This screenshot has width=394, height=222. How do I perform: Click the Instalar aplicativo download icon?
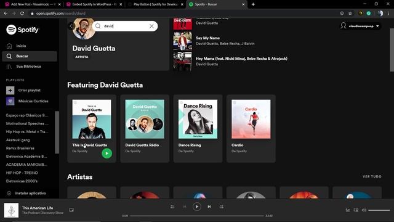pyautogui.click(x=9, y=193)
